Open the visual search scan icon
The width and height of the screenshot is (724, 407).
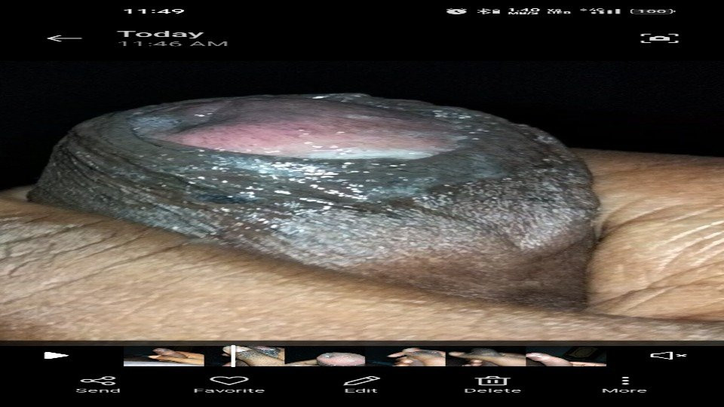(x=659, y=38)
